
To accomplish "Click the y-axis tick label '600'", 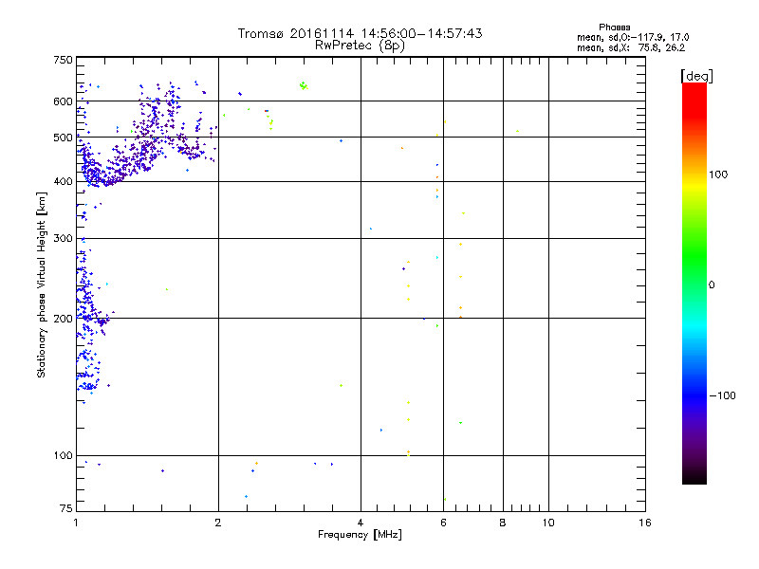I will (x=63, y=101).
